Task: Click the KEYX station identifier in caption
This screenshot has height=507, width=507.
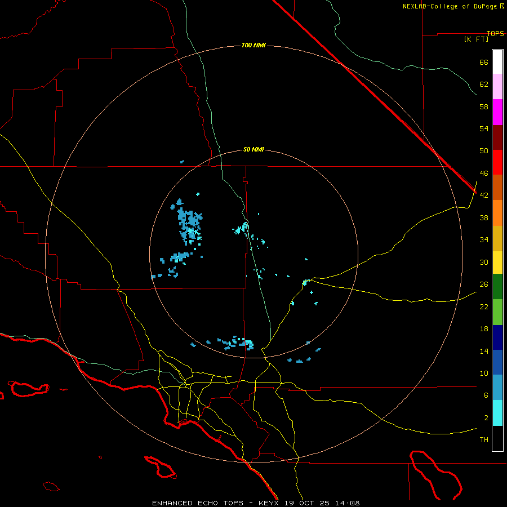Action: [268, 503]
